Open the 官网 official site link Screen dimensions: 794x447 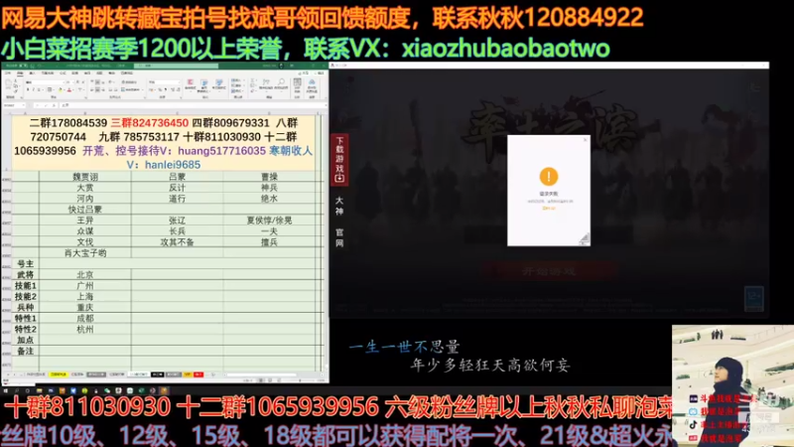click(x=339, y=237)
